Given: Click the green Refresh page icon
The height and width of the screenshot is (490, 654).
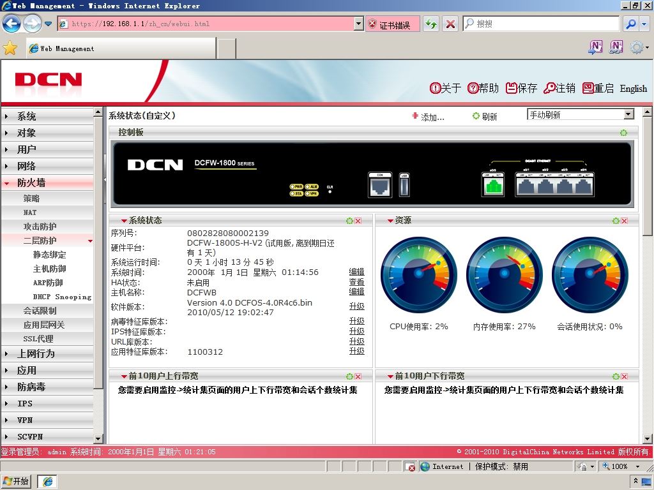Looking at the screenshot, I should [x=431, y=24].
